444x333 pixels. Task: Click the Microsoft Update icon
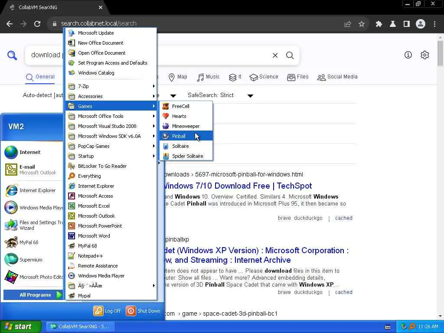72,33
